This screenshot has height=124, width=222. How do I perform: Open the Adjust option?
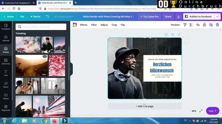(104, 25)
